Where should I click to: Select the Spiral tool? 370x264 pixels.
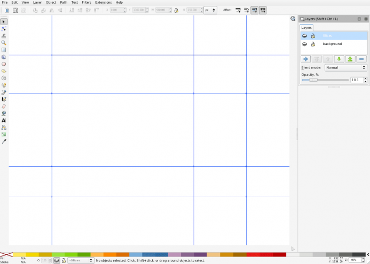[4, 78]
